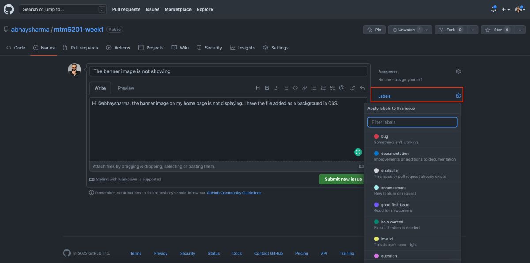
Task: Open GitHub Community Guidelines link
Action: pyautogui.click(x=234, y=193)
